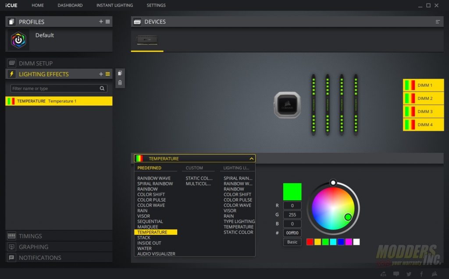Open the Profiles list menu icon
This screenshot has width=449, height=279.
(108, 21)
